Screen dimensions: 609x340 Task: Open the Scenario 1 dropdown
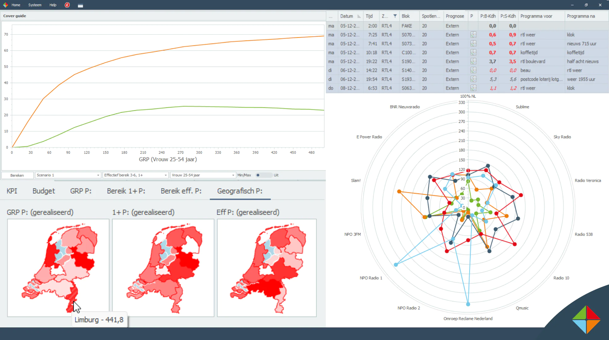(68, 175)
